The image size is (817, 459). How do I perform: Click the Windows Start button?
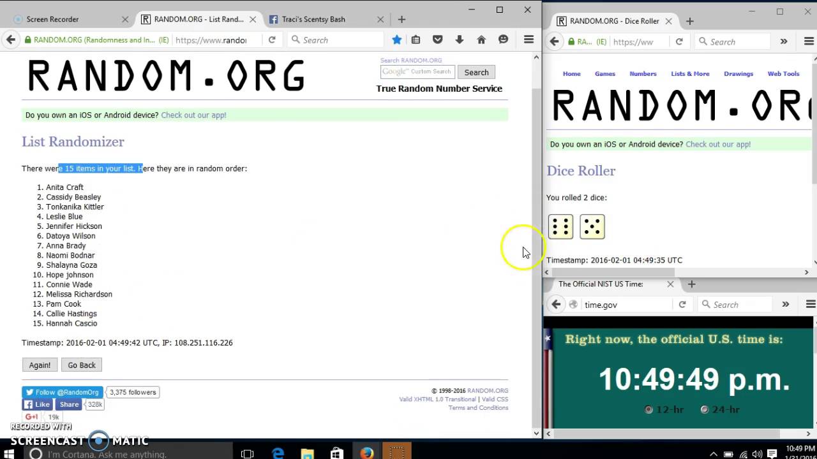click(x=9, y=453)
